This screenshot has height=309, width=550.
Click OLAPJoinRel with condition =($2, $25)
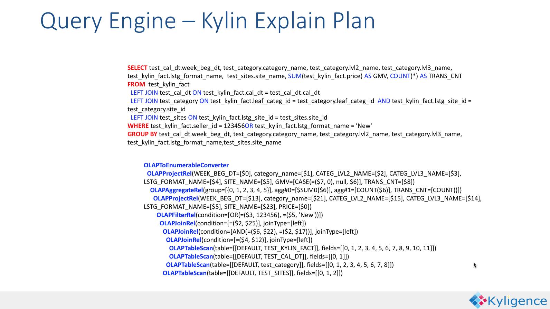[x=177, y=223]
